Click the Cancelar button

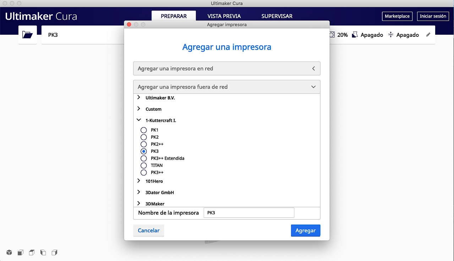149,231
